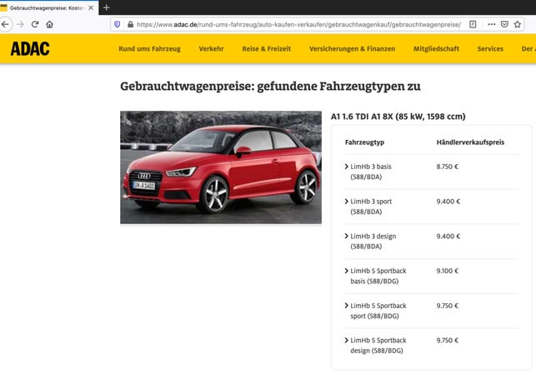
Task: Open the Services menu
Action: coord(490,49)
